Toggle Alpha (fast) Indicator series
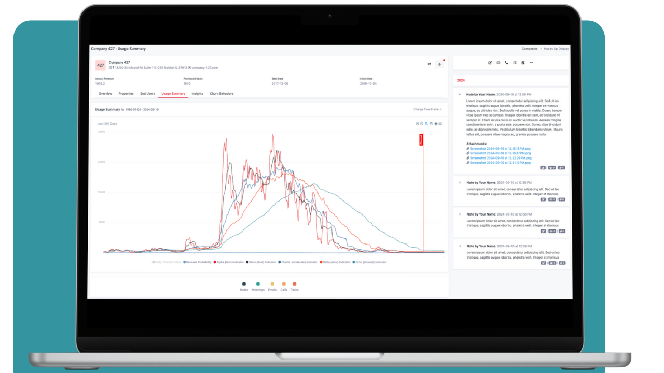The width and height of the screenshot is (664, 373). (x=229, y=262)
